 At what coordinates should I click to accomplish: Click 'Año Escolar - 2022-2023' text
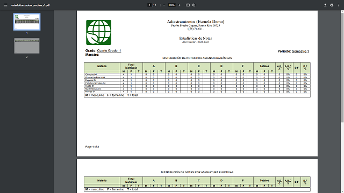196,42
